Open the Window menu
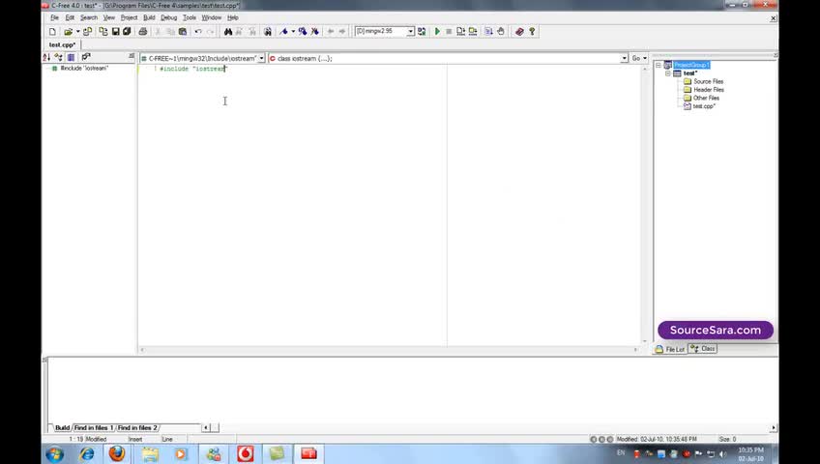Viewport: 820px width, 464px height. [211, 17]
